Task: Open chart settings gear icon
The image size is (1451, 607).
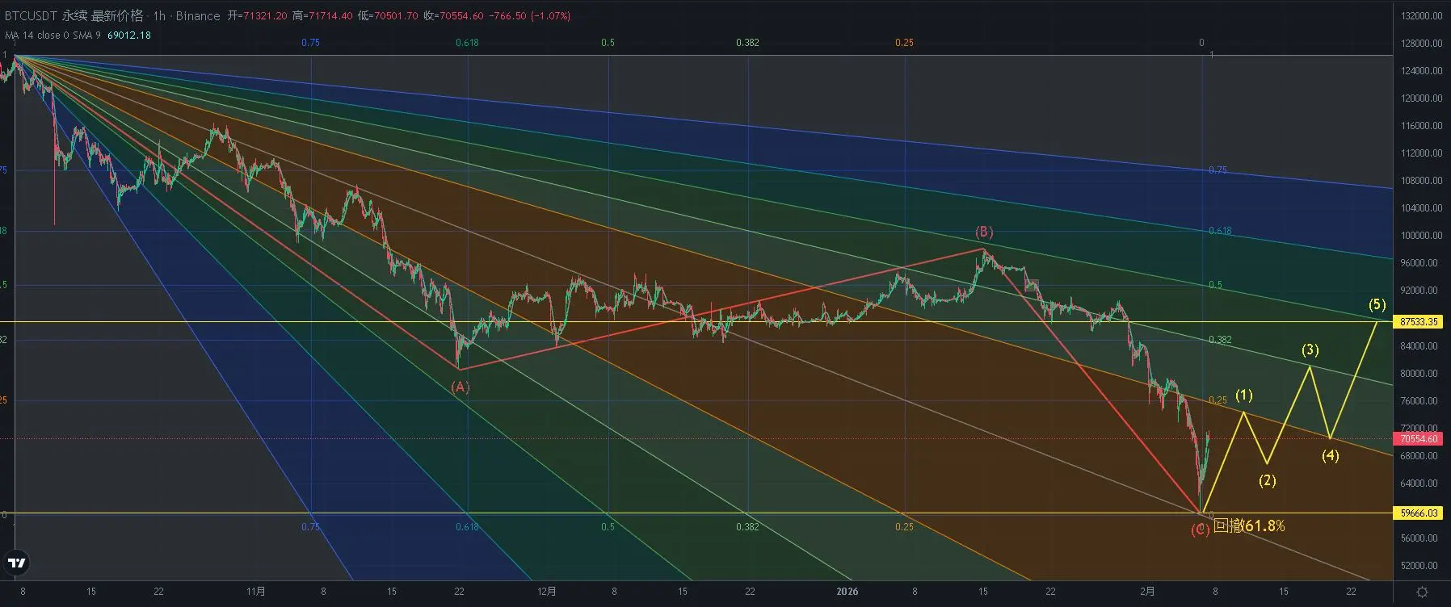Action: point(1422,592)
